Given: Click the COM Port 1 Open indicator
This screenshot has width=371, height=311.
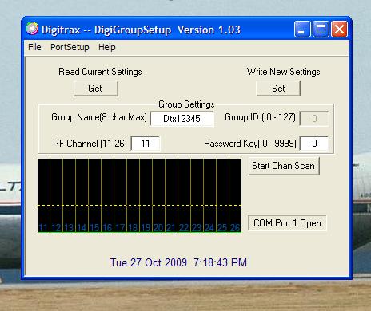Looking at the screenshot, I should click(x=287, y=223).
